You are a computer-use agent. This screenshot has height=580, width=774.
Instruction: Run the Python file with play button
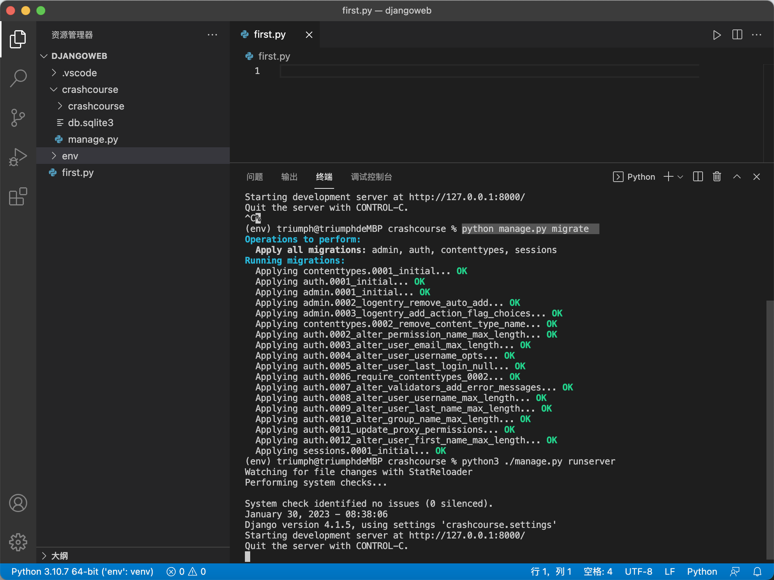coord(717,35)
